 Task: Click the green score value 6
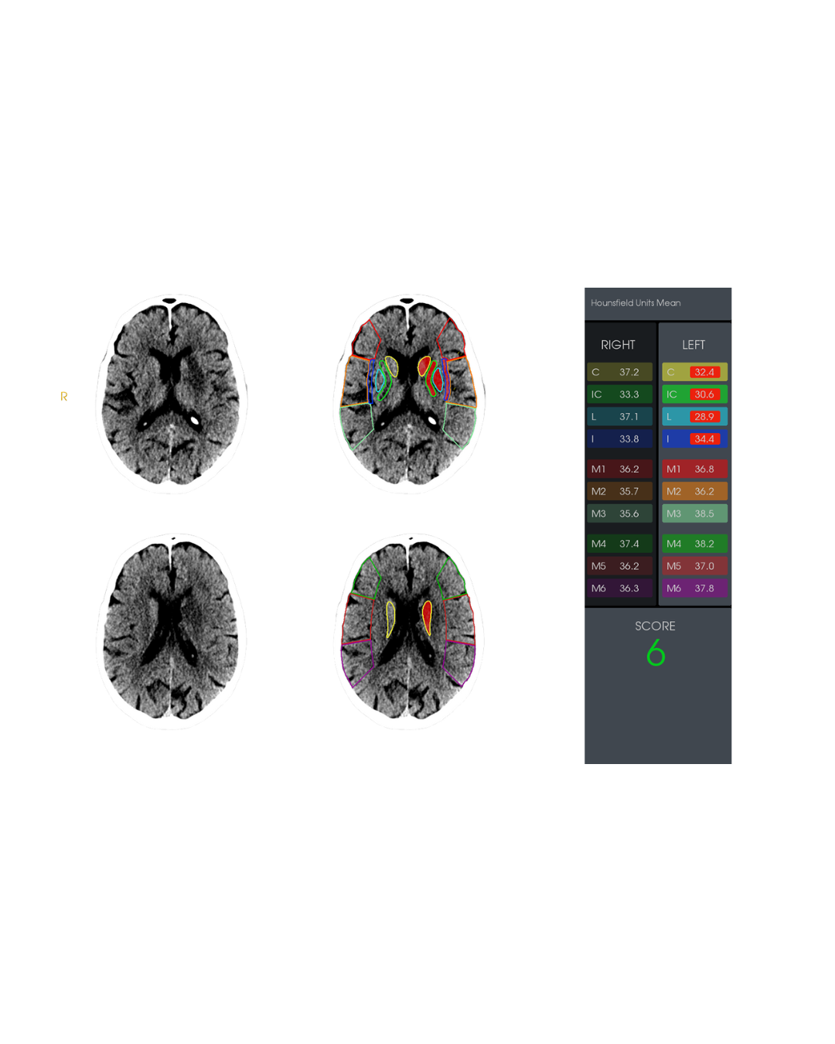tap(656, 653)
